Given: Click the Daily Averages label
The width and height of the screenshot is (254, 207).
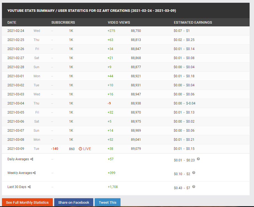Looking at the screenshot, I should coord(18,159).
